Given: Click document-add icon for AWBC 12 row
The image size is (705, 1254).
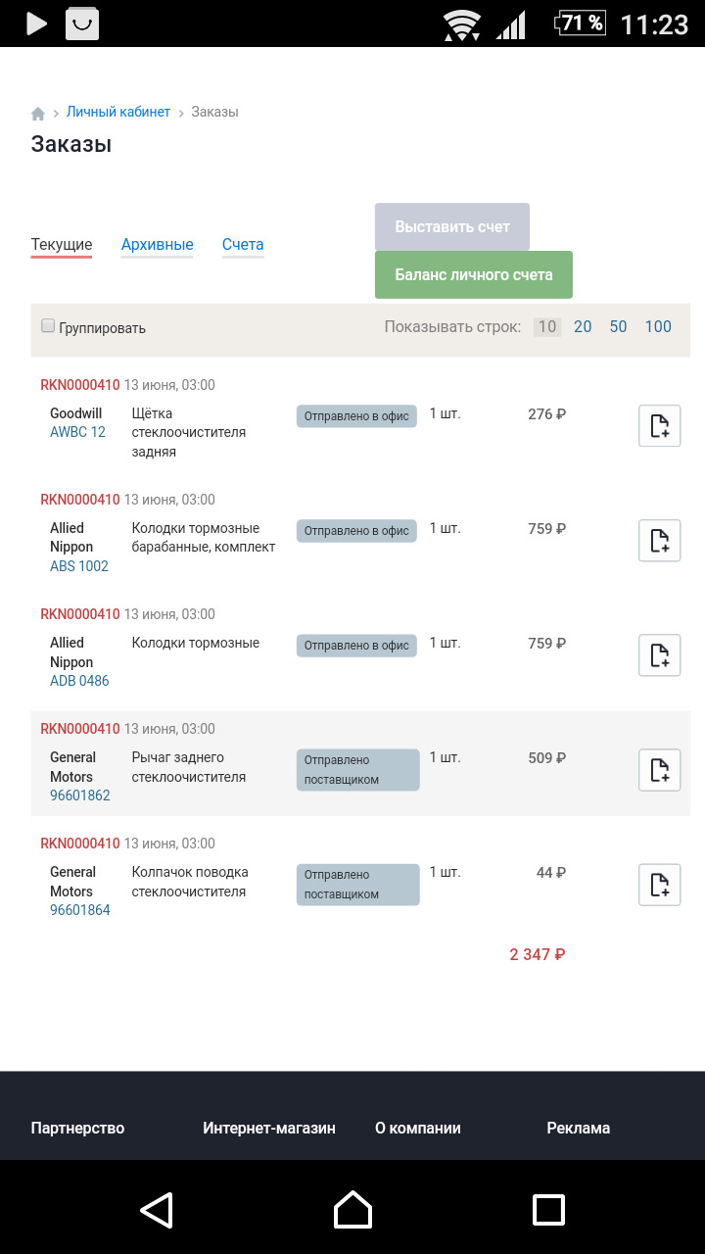Looking at the screenshot, I should click(660, 425).
